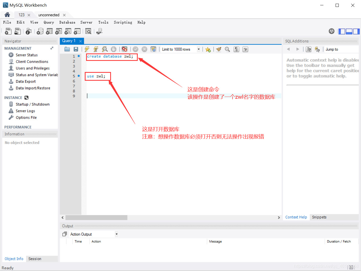Open the Scripting menu
The height and width of the screenshot is (271, 361).
(x=123, y=22)
